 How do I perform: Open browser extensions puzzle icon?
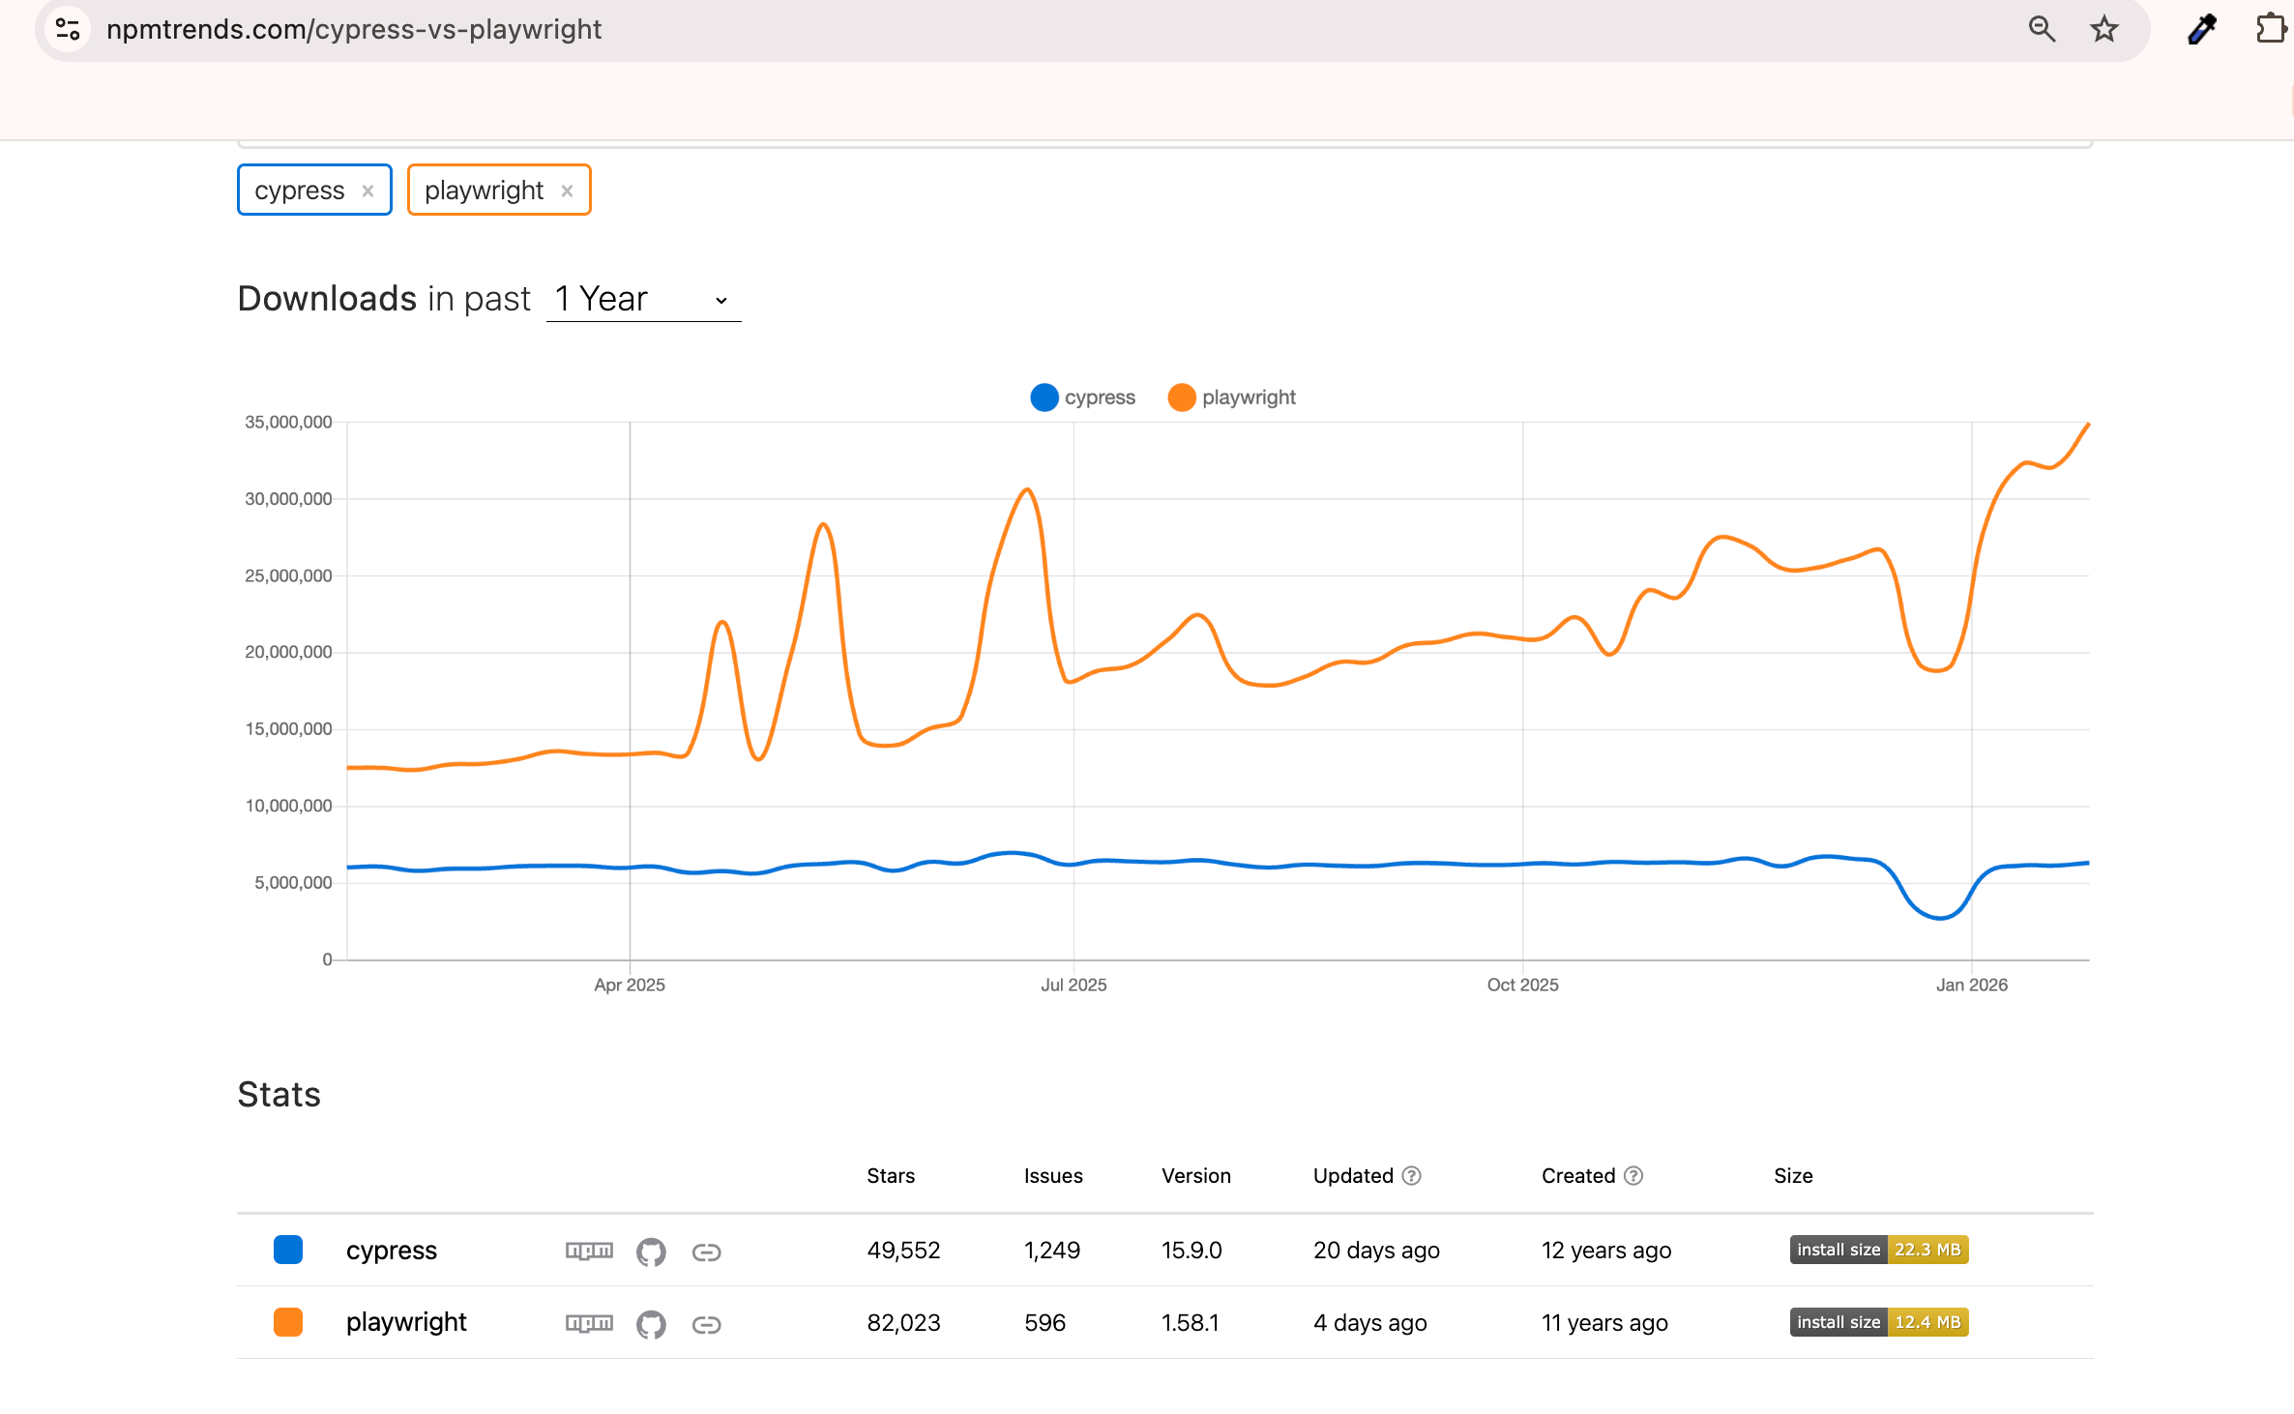tap(2270, 29)
